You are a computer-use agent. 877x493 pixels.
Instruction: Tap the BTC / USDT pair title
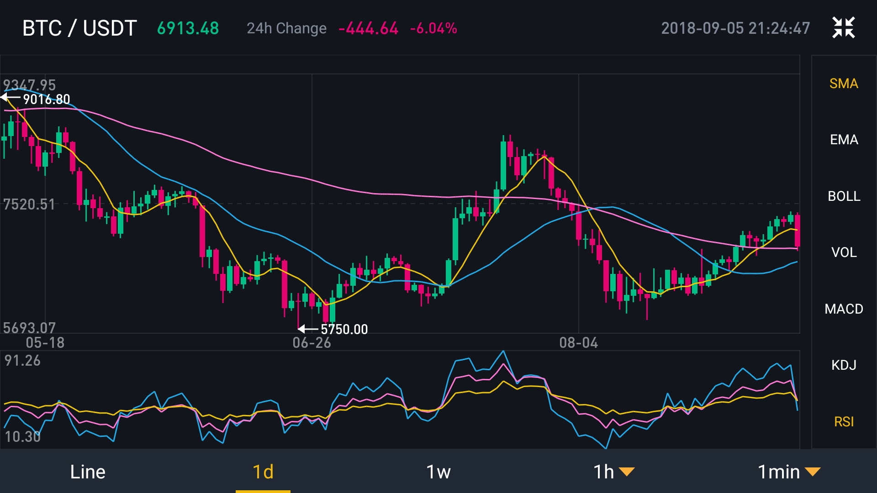(x=79, y=28)
